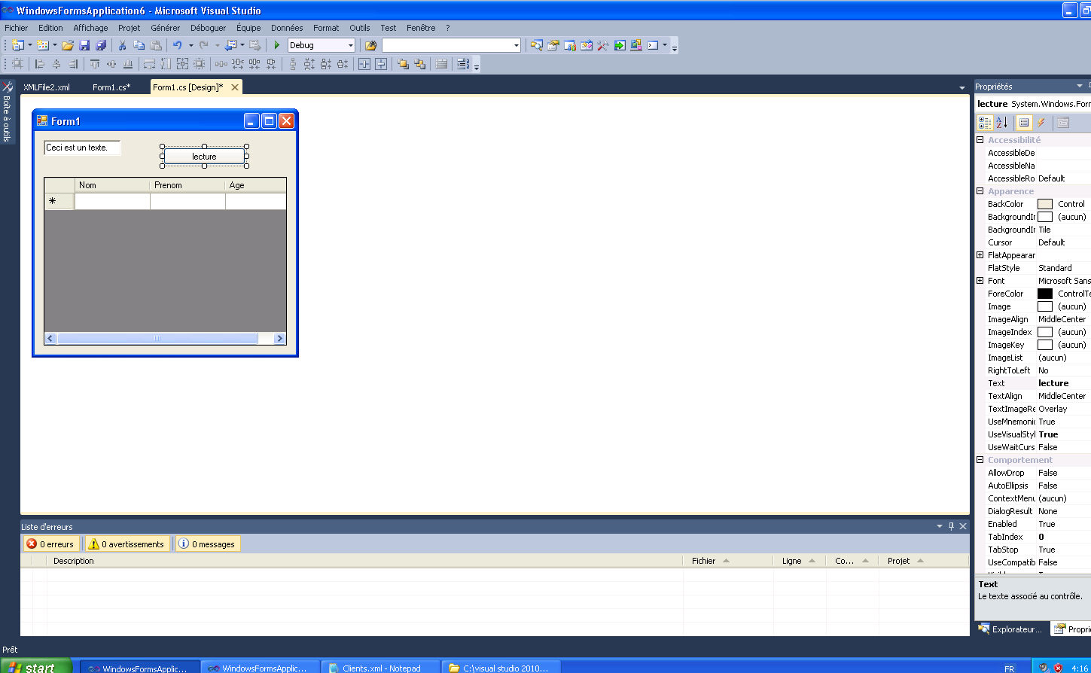Toggle Categorized view in Properties panel
Screen dimensions: 1091x673
click(x=985, y=123)
